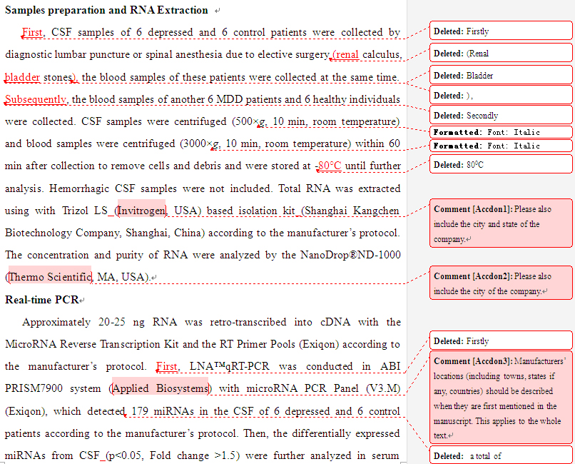575x464 pixels.
Task: Click the lower "Deleted: Firstly" balloon
Action: (x=499, y=341)
